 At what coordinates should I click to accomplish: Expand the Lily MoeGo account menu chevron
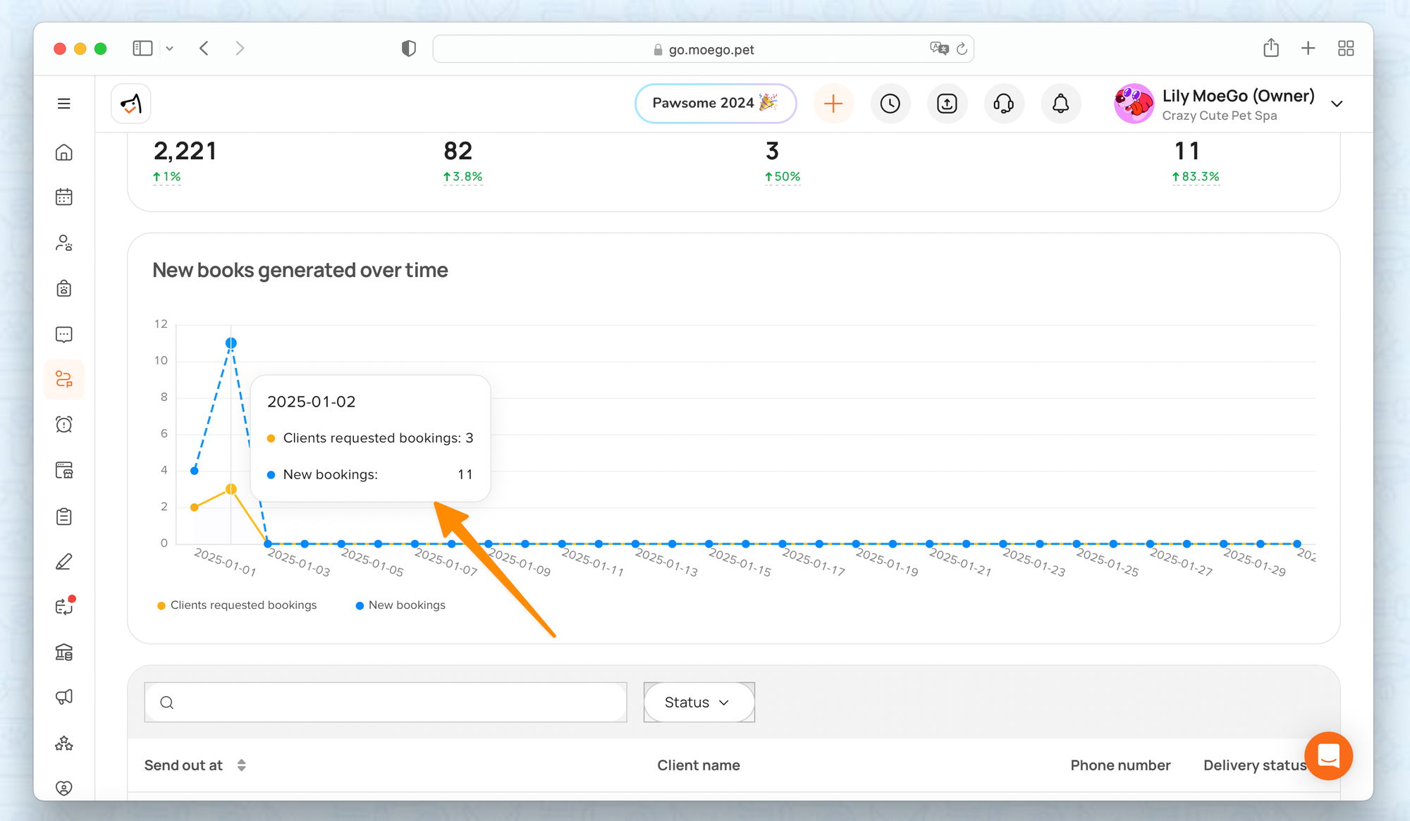tap(1337, 104)
